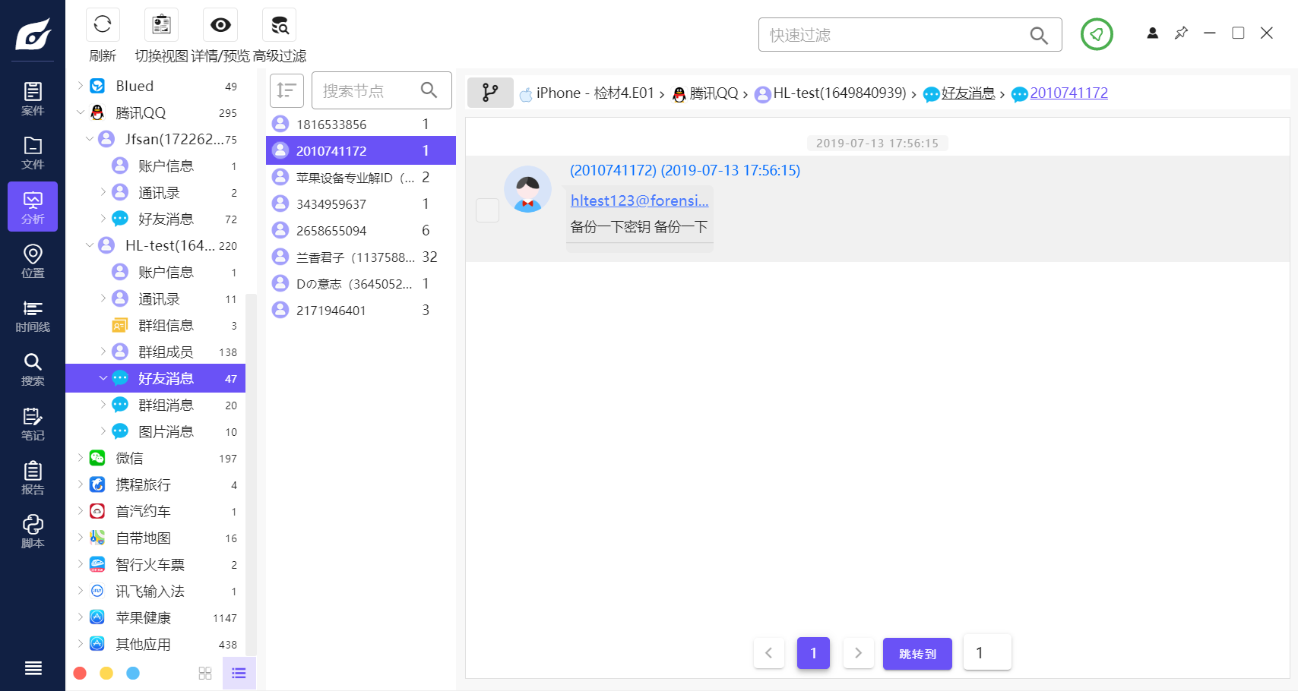The image size is (1298, 691).
Task: Toggle the 详情/预览 eye icon
Action: 220,25
